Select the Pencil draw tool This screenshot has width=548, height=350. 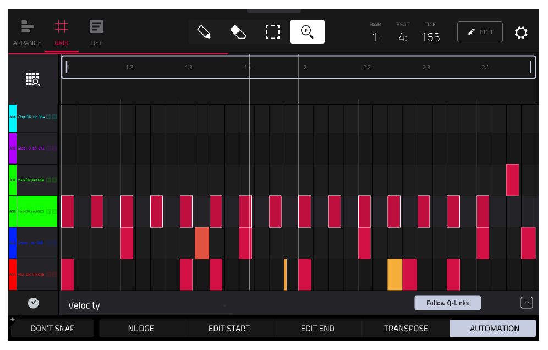204,32
